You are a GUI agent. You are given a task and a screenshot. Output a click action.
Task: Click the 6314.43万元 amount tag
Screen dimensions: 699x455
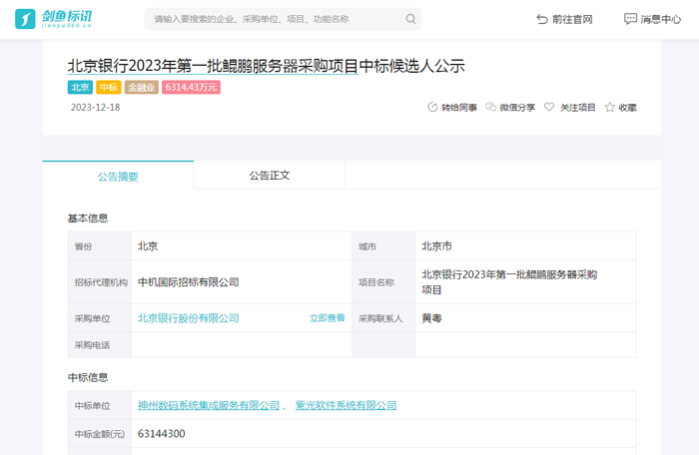(x=191, y=87)
